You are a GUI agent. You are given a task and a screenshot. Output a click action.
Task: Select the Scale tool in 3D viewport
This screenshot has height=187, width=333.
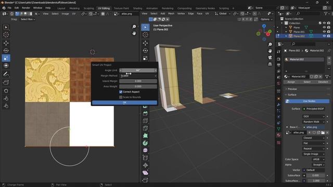(x=145, y=58)
